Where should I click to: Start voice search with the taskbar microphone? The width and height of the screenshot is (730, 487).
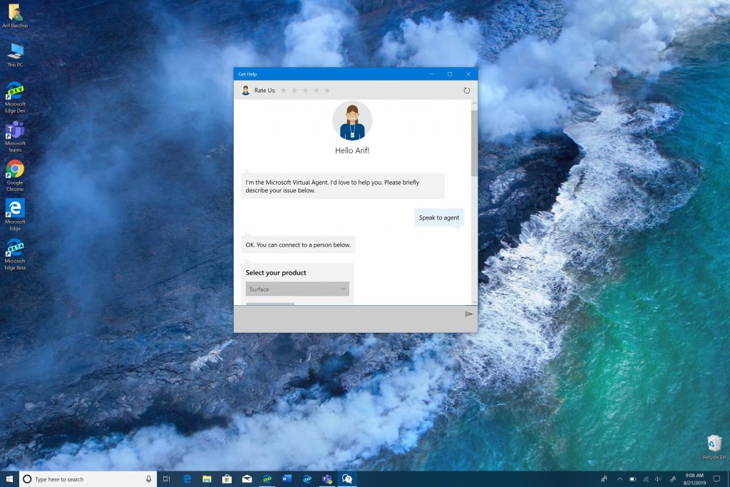point(148,479)
